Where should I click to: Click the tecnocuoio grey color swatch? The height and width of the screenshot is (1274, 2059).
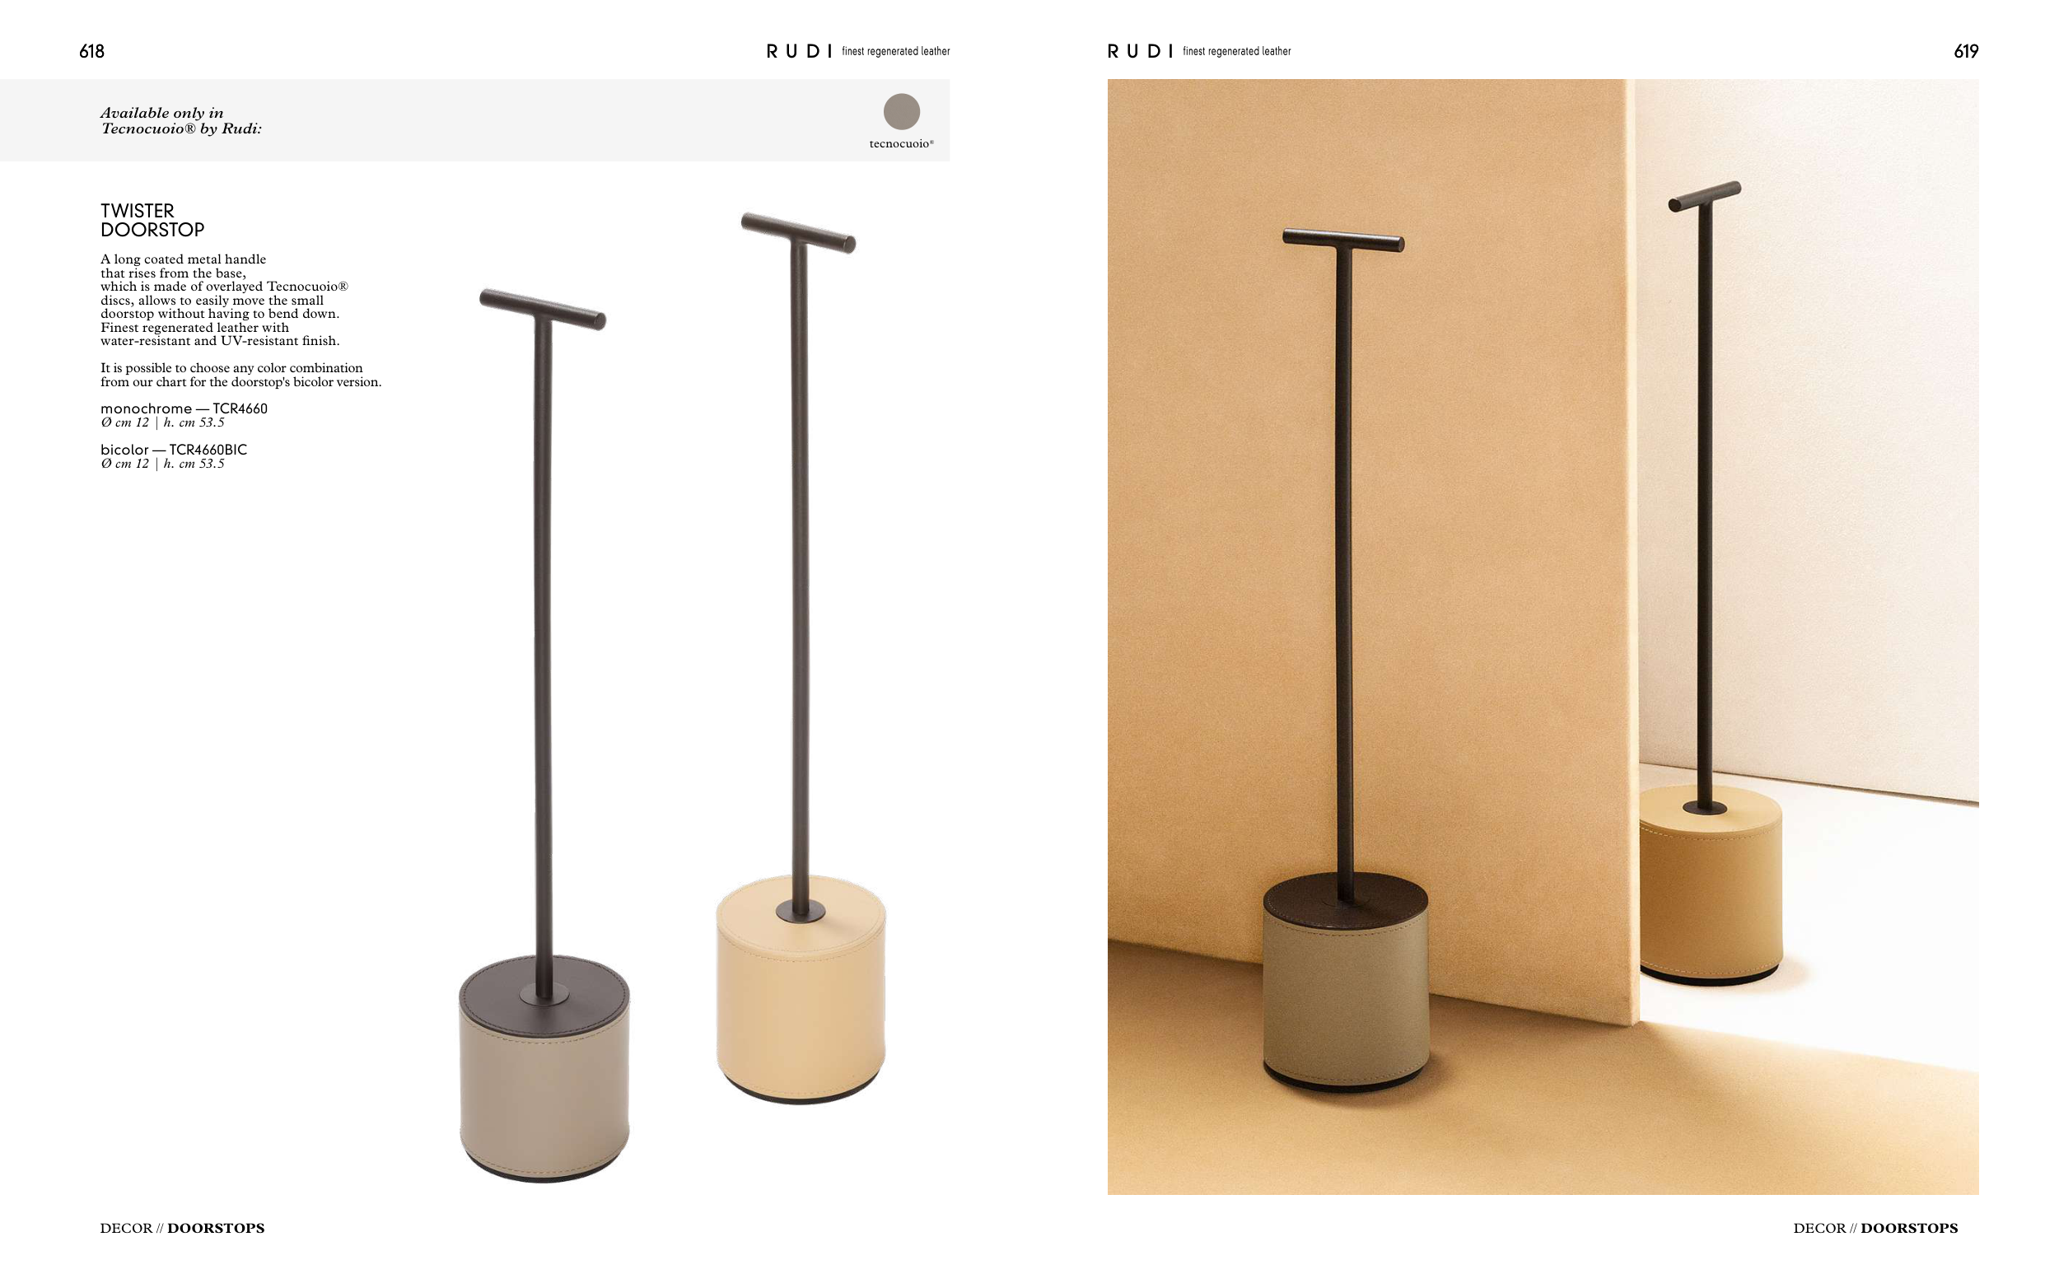(x=900, y=111)
